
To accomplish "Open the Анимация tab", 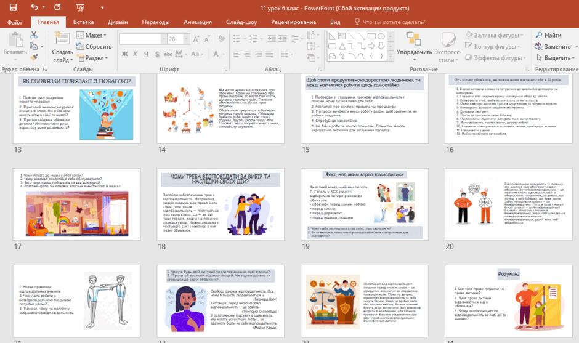I will 198,22.
